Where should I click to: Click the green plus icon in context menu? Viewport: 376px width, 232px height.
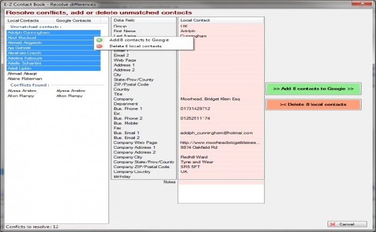(99, 40)
